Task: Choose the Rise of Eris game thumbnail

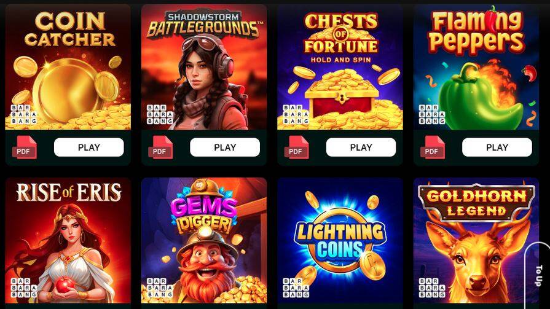Action: (68, 241)
